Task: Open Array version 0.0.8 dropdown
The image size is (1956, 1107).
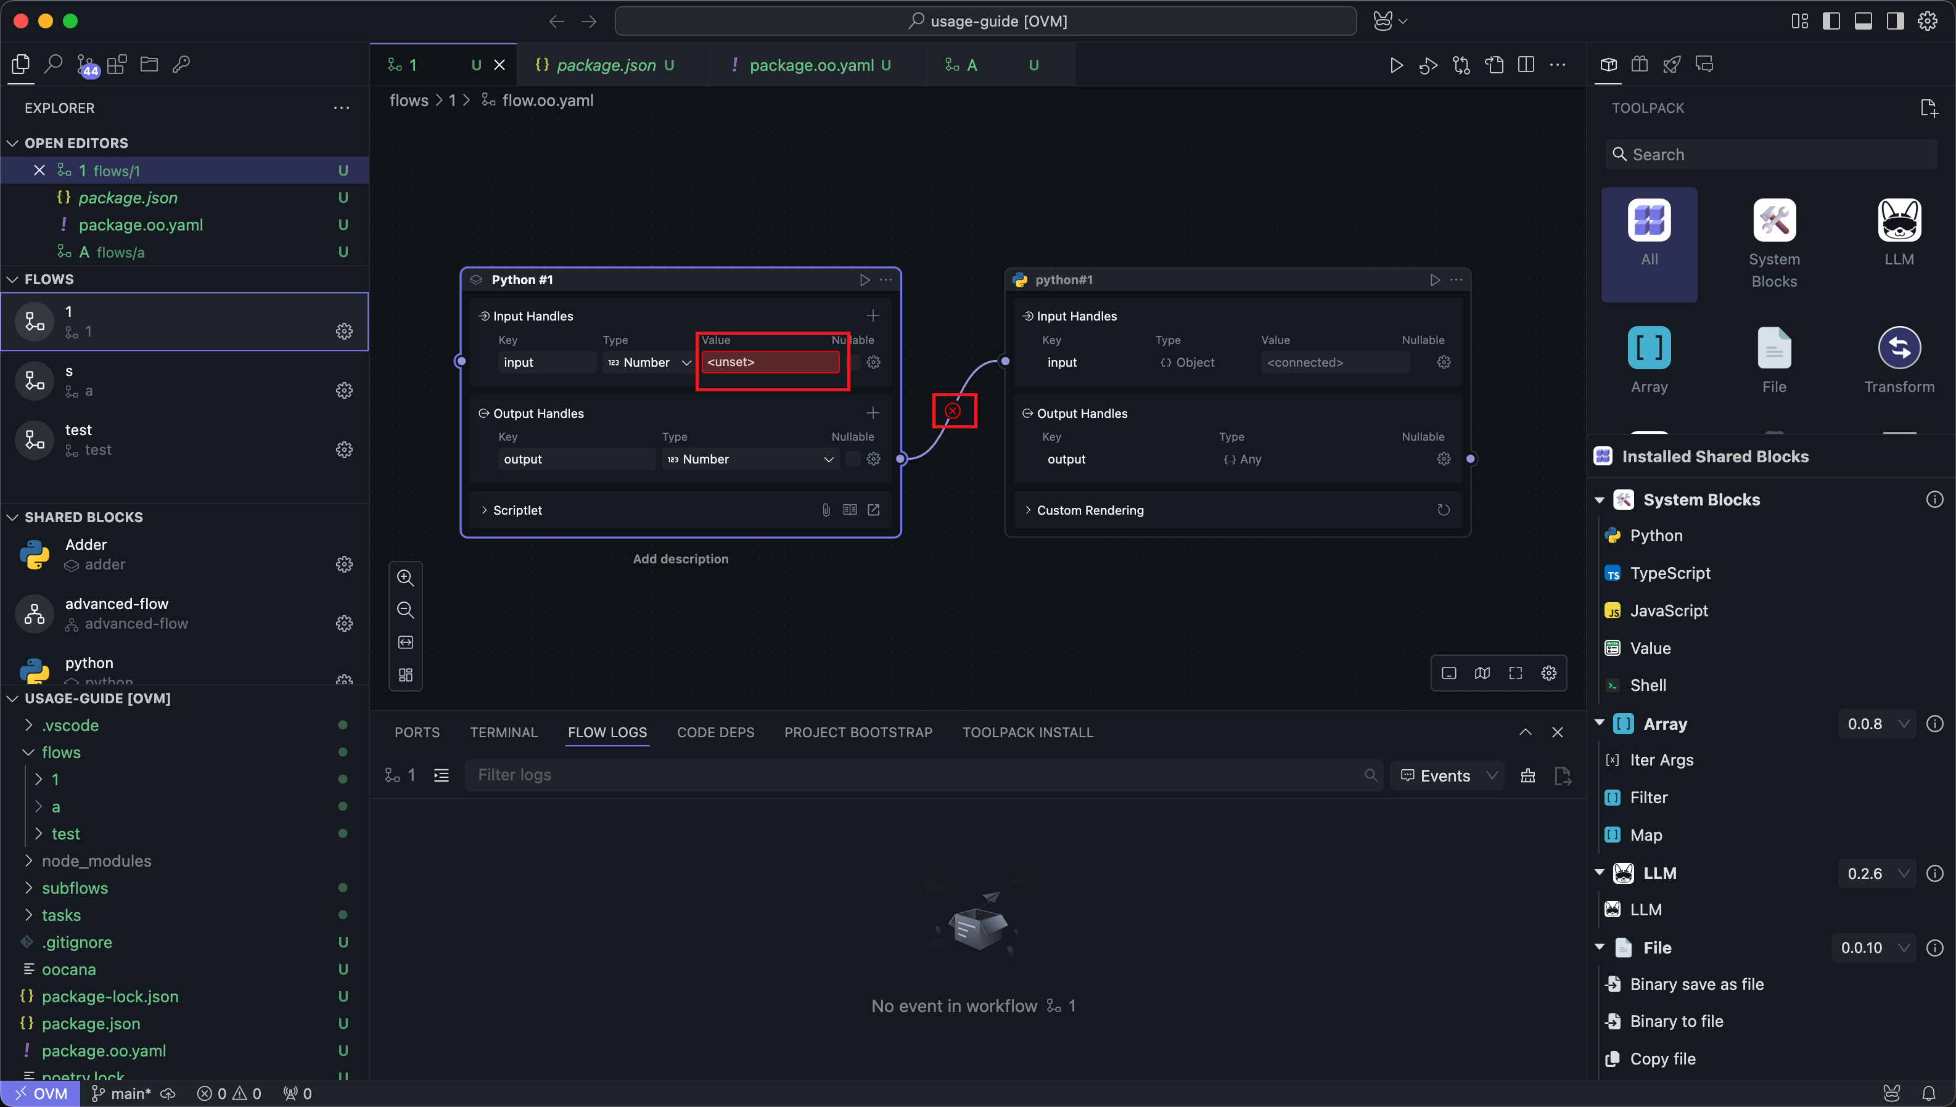Action: pyautogui.click(x=1877, y=724)
